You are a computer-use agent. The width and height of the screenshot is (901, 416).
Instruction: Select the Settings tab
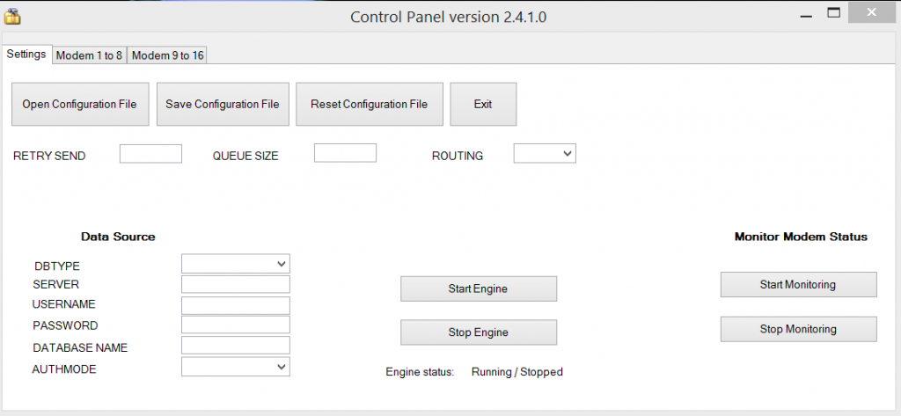[x=26, y=55]
